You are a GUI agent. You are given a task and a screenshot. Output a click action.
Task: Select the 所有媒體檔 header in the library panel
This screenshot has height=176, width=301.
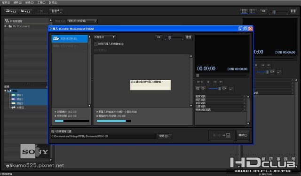26,21
